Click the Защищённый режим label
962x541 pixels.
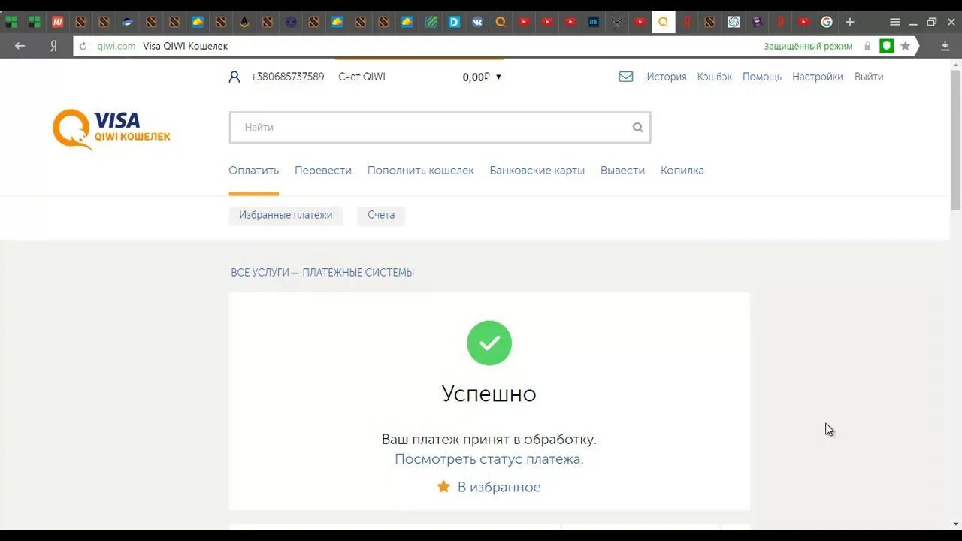click(808, 47)
